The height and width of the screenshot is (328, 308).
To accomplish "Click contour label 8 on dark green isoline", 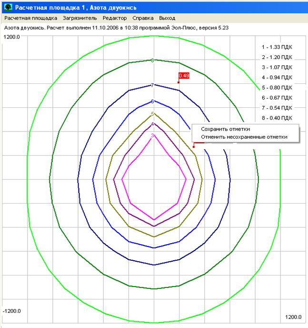I will [152, 61].
